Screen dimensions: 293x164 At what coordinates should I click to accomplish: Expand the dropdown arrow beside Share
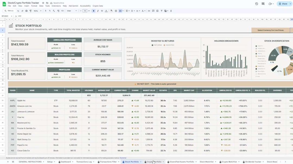[291, 4]
